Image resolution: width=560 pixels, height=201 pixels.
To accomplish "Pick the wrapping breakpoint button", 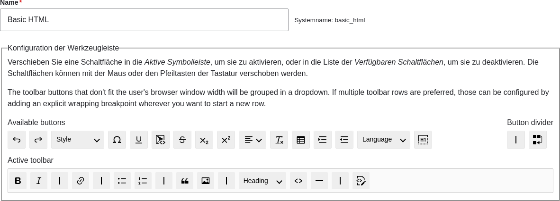I will [x=538, y=140].
